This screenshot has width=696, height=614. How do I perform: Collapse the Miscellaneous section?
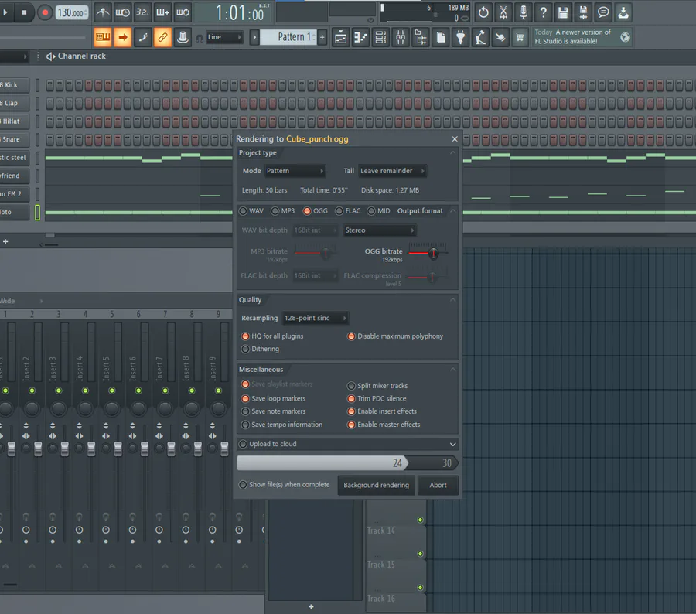point(452,370)
